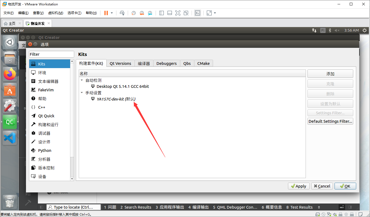Click VMware revert to snapshot icon
Image resolution: width=370 pixels, height=217 pixels.
pos(142,13)
